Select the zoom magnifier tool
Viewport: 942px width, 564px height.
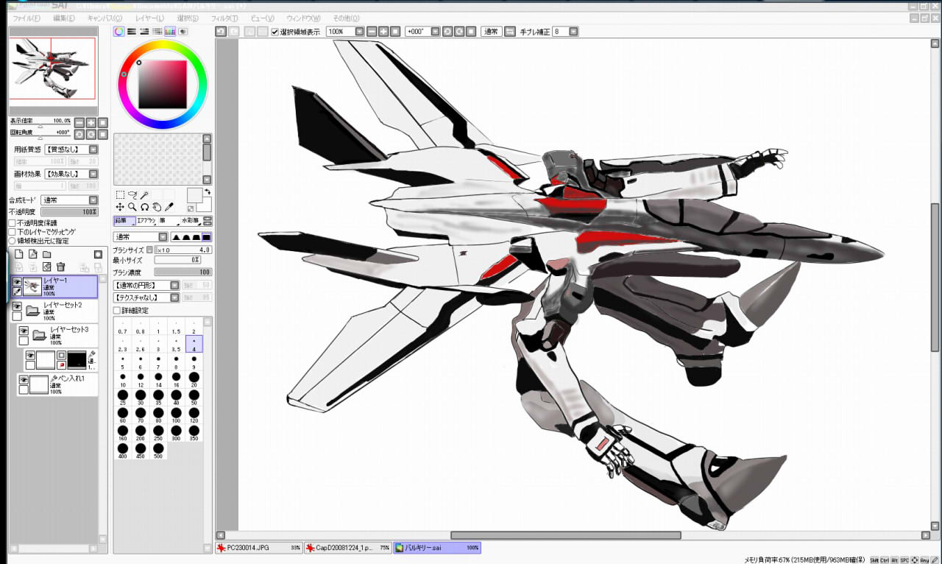coord(132,208)
